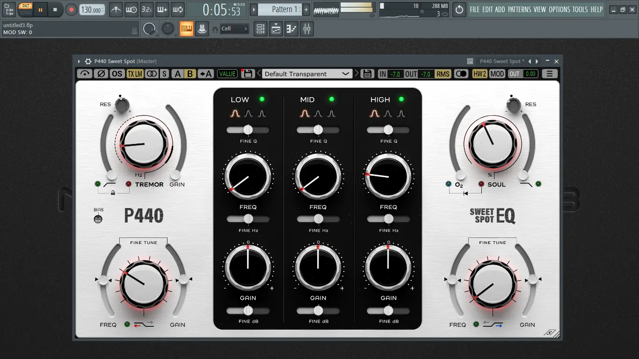Image resolution: width=639 pixels, height=359 pixels.
Task: Toggle the stereo link rings icon
Action: [x=152, y=74]
